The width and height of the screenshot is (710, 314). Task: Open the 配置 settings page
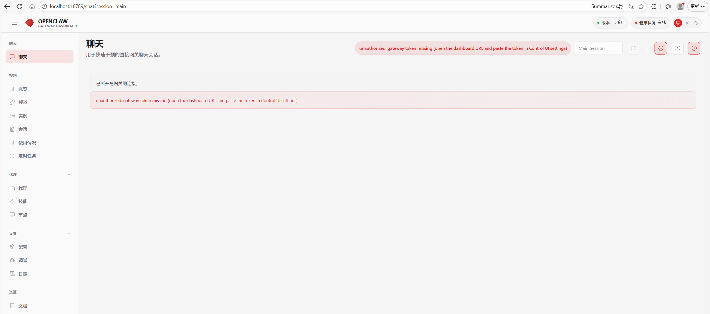(x=23, y=247)
